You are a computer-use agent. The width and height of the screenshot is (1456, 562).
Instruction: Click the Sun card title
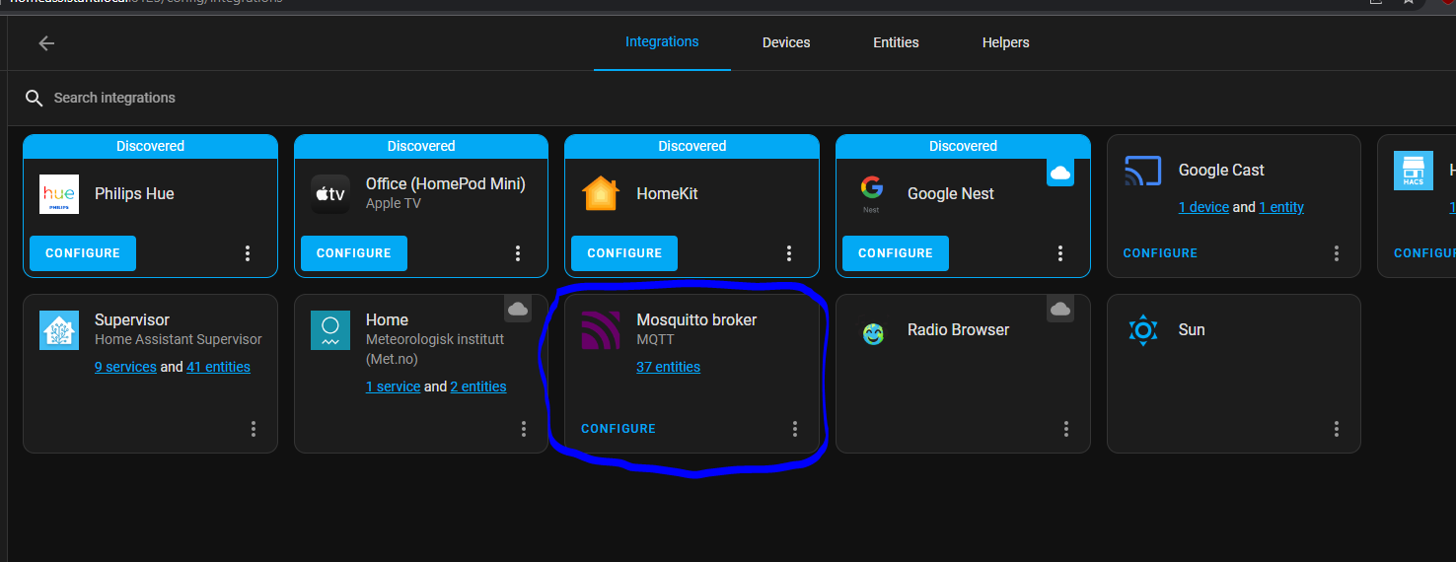point(1192,329)
